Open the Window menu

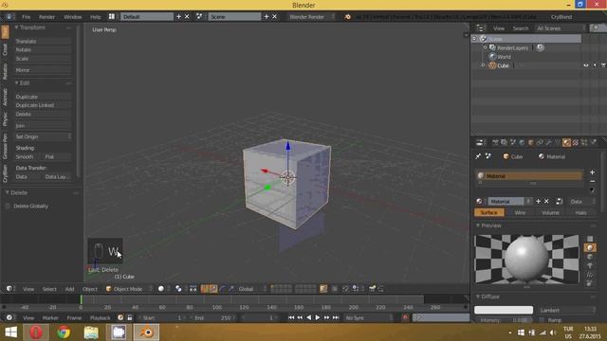tap(72, 17)
